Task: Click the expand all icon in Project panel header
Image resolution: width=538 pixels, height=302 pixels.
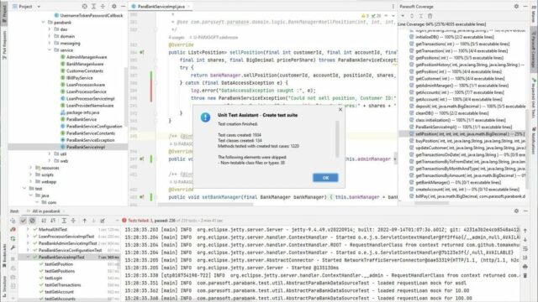Action: [x=93, y=6]
